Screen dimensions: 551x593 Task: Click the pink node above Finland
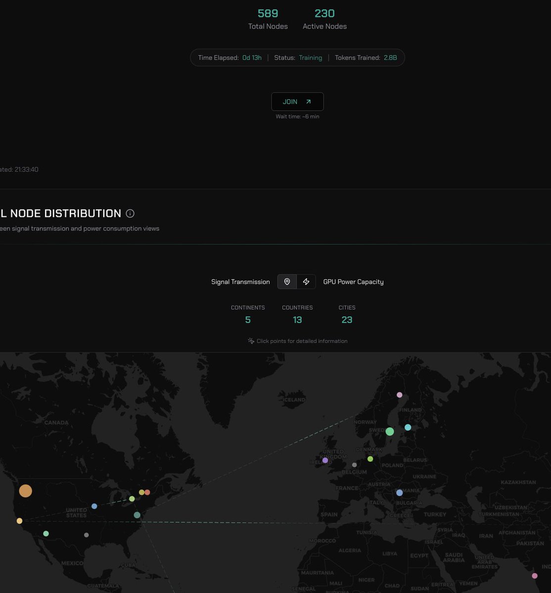(400, 395)
